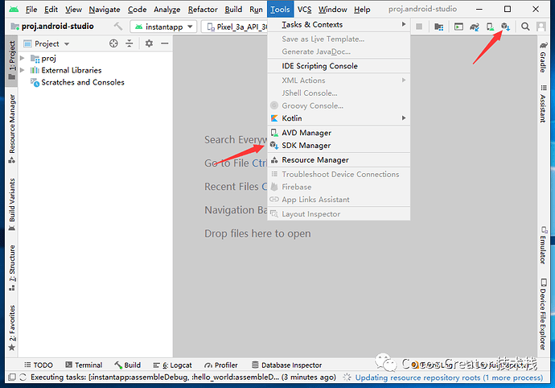Image resolution: width=555 pixels, height=388 pixels.
Task: Open the instantapp run configuration dropdown
Action: click(163, 27)
